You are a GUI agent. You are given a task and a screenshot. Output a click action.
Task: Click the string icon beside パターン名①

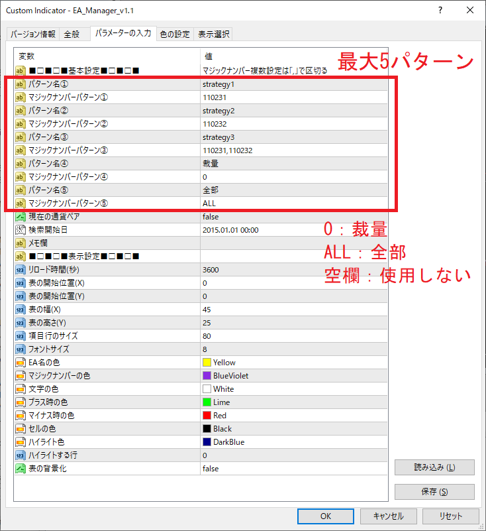click(21, 84)
